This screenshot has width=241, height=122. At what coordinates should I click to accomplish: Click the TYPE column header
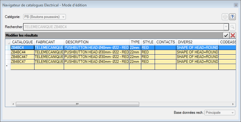135,42
